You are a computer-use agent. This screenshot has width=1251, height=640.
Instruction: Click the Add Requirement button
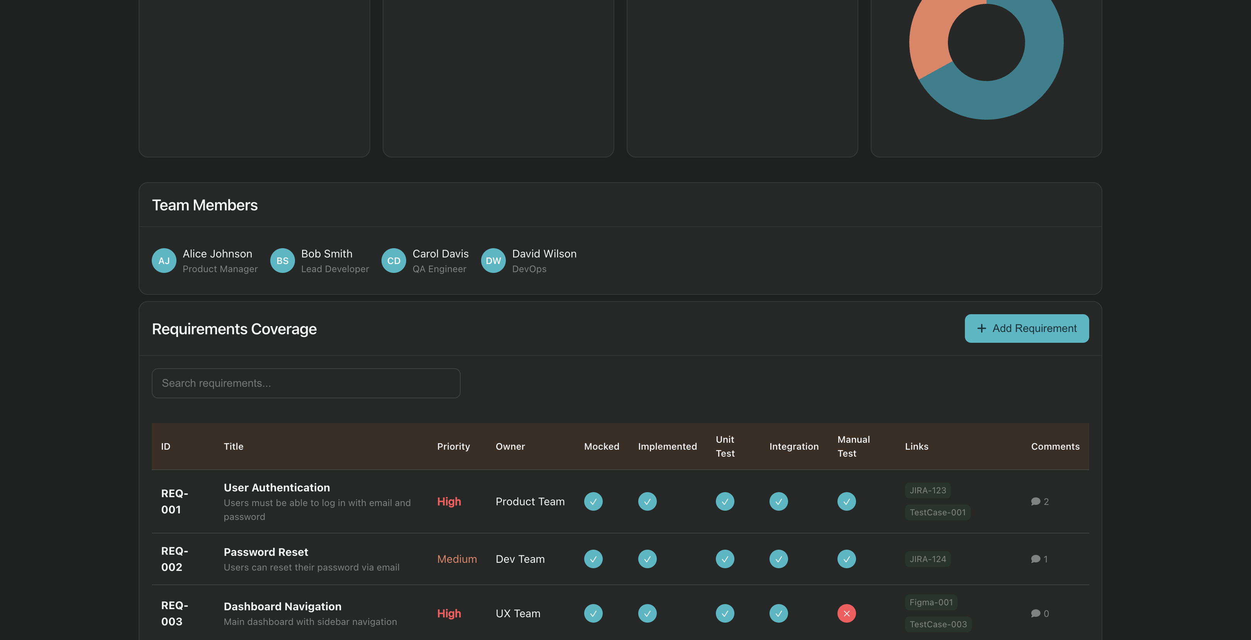1027,329
